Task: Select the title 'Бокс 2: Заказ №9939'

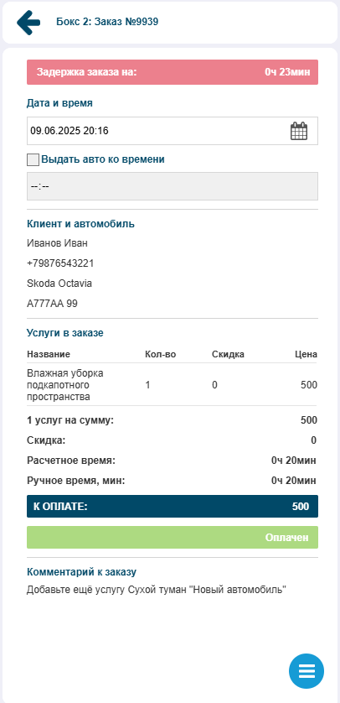Action: [x=107, y=22]
